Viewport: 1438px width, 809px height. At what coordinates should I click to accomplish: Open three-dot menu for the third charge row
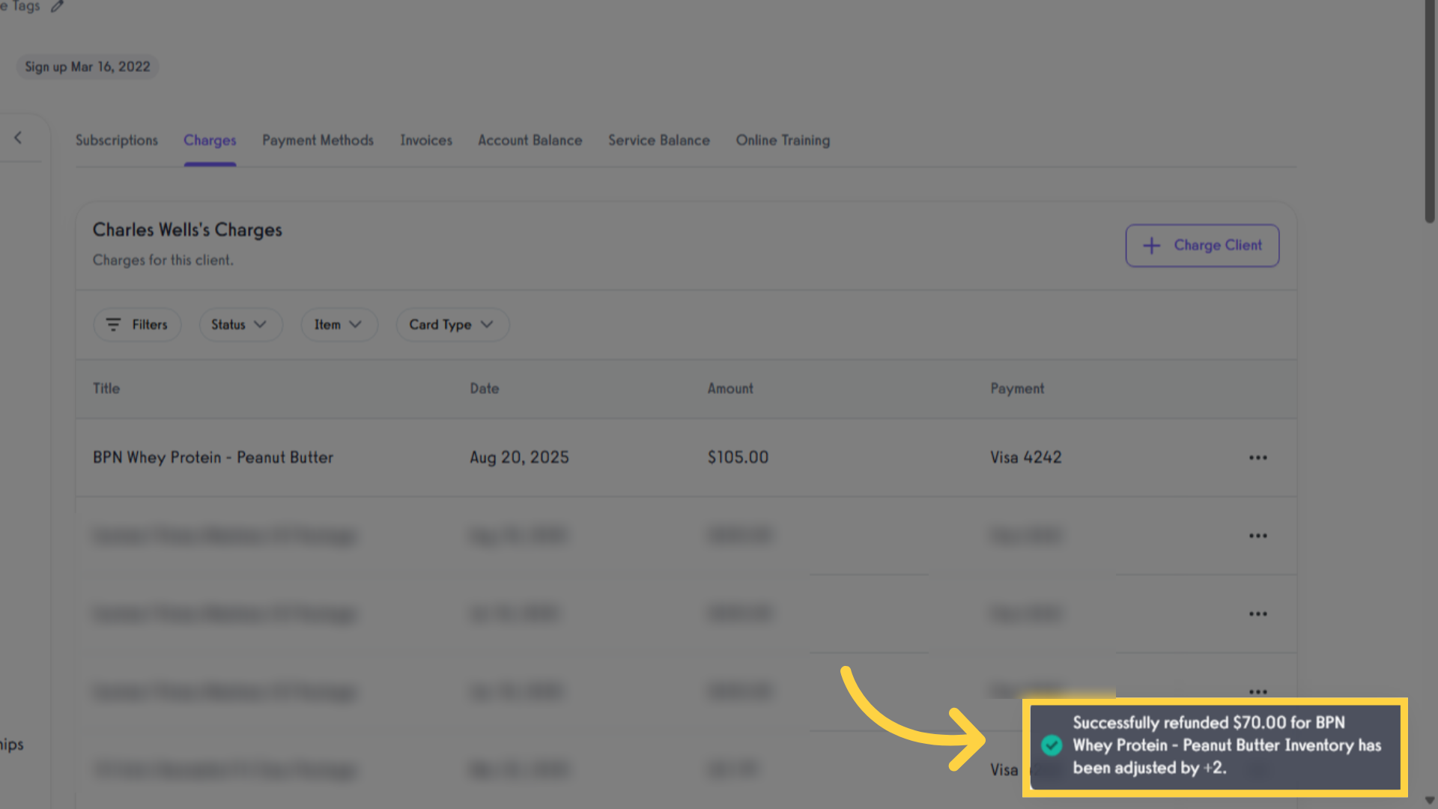(x=1258, y=613)
